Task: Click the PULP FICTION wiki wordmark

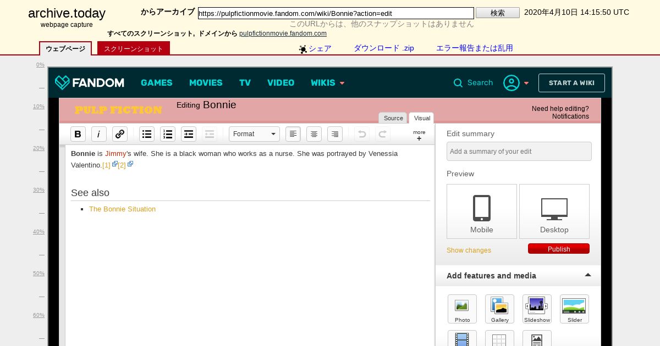Action: [118, 110]
